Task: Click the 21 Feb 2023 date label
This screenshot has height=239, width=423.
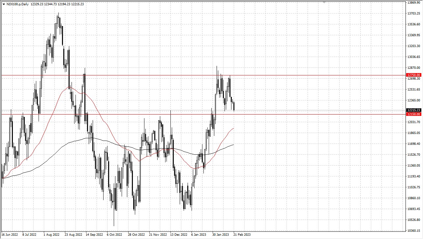Action: pyautogui.click(x=242, y=235)
